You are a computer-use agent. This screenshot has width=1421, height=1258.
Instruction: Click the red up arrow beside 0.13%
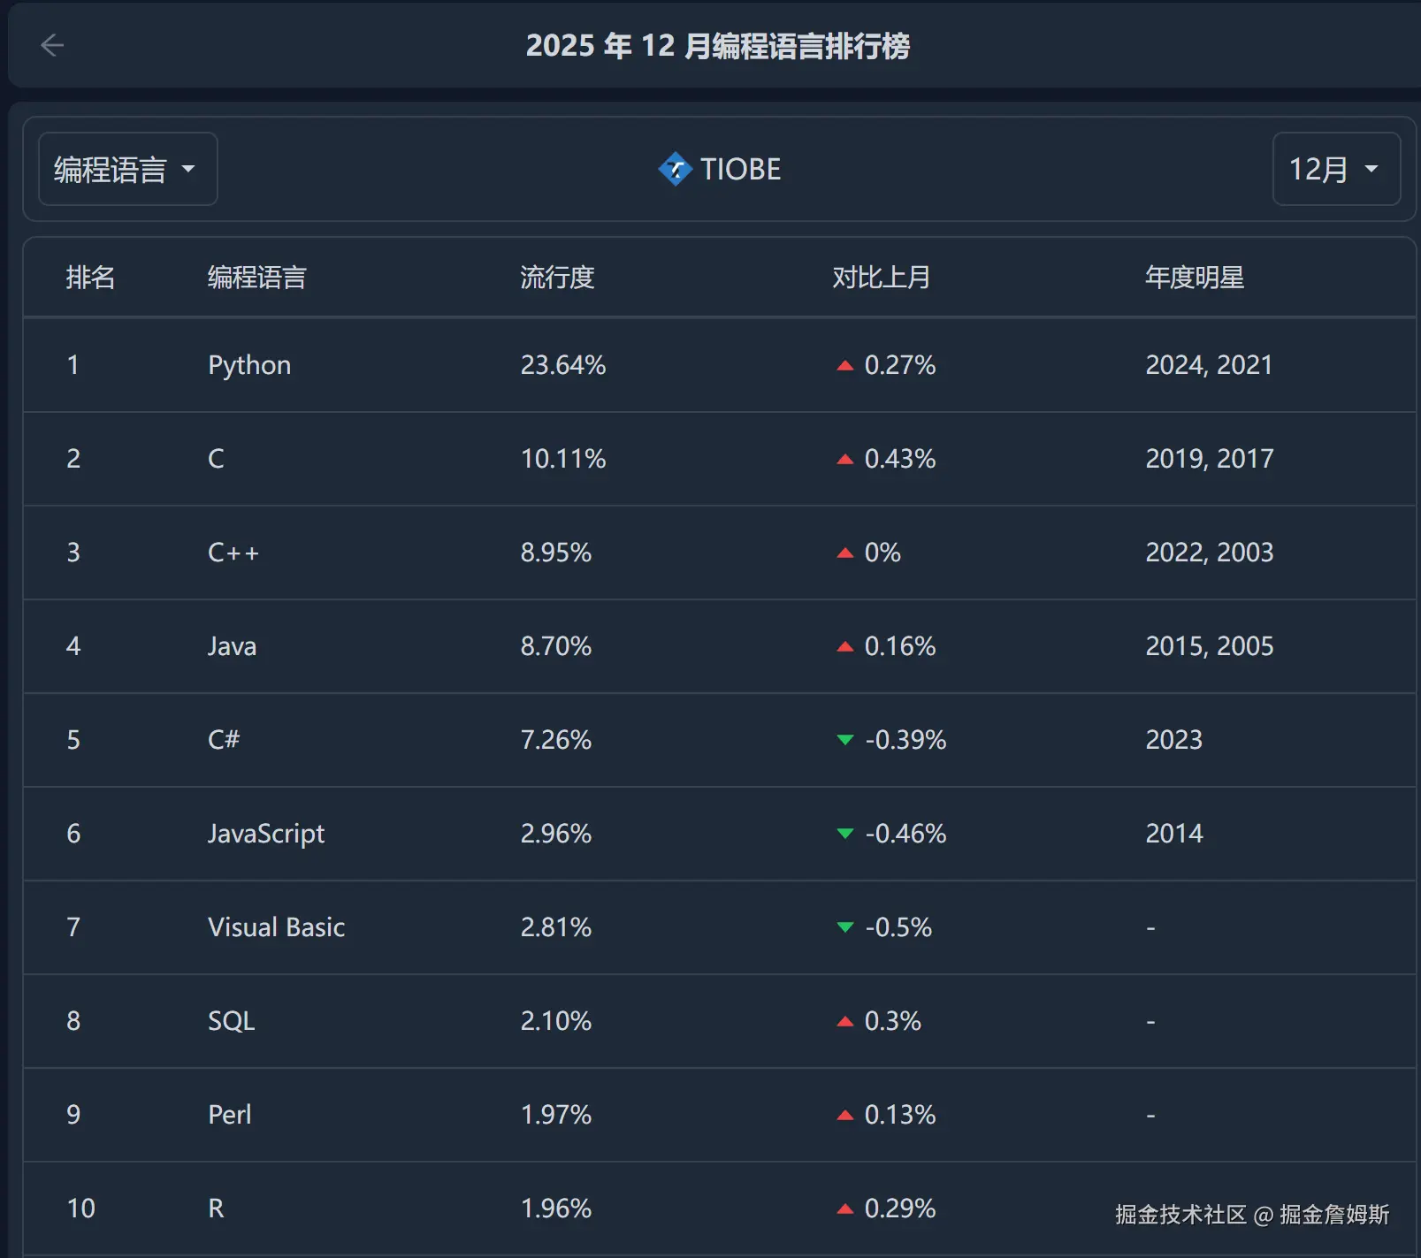pyautogui.click(x=845, y=1115)
